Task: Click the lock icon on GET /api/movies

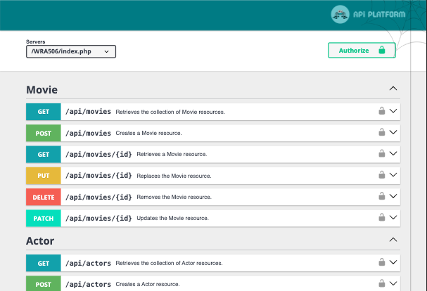Action: [x=381, y=111]
